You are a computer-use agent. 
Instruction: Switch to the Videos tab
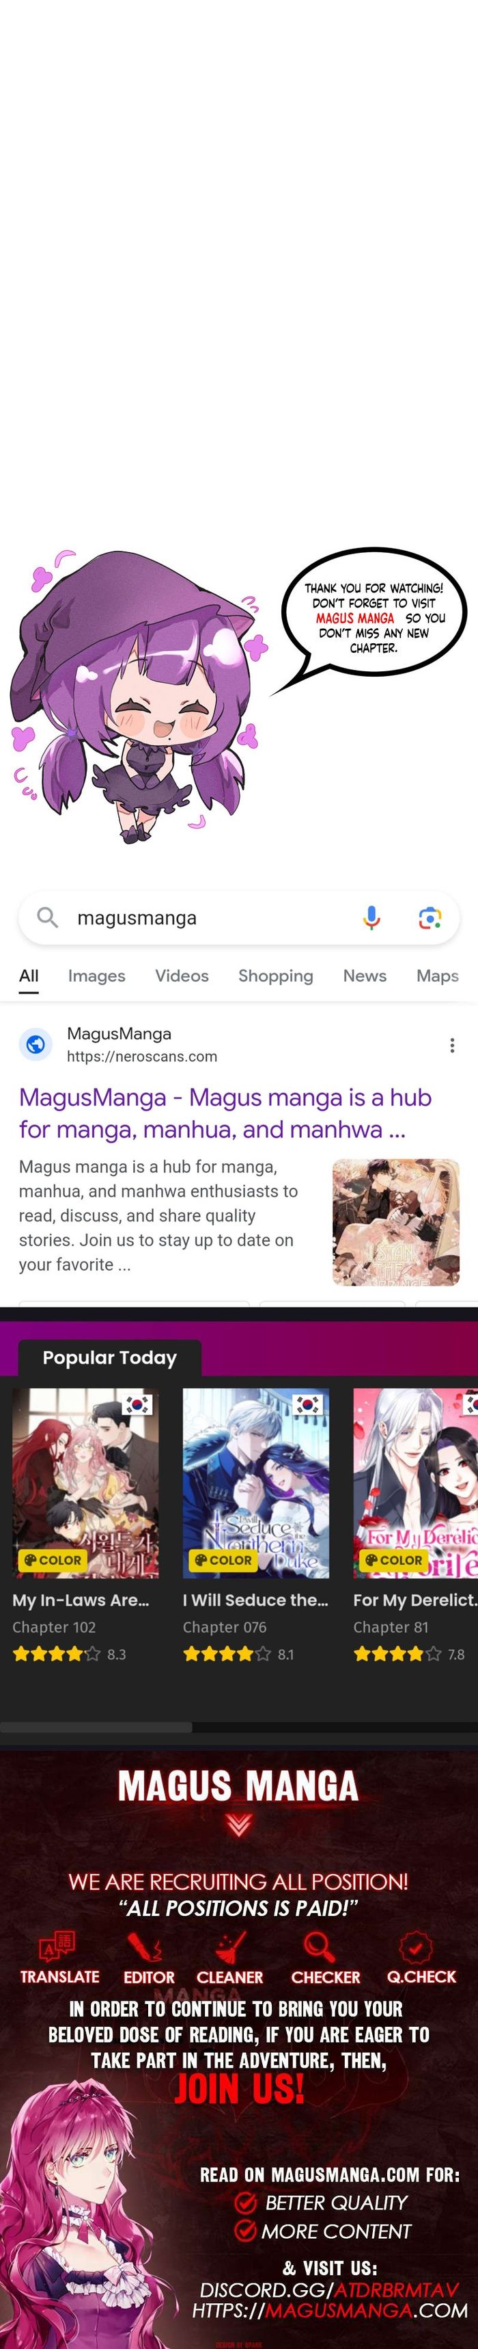[x=182, y=976]
